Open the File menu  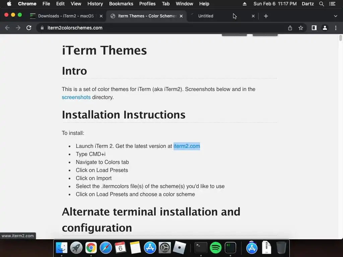point(46,4)
